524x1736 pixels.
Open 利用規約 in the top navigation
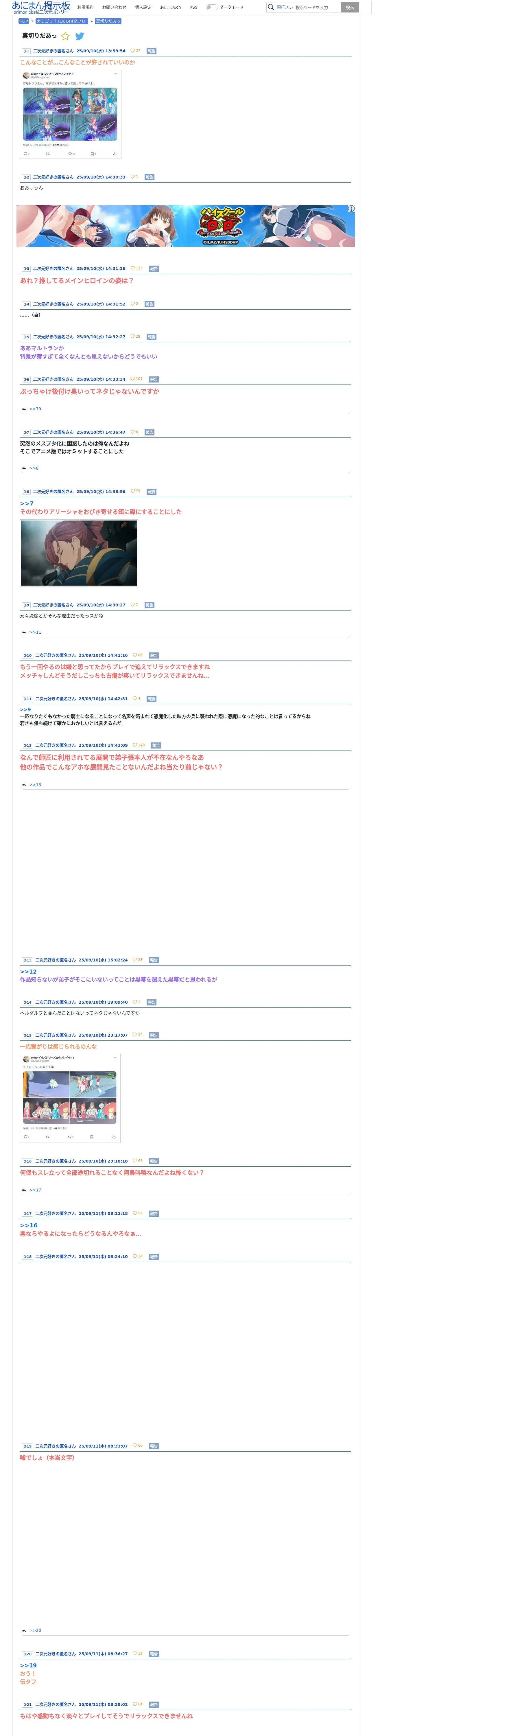tap(86, 8)
